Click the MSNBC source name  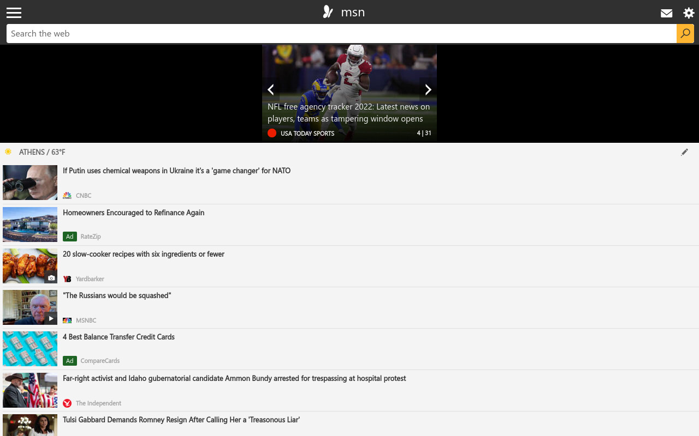pos(86,320)
